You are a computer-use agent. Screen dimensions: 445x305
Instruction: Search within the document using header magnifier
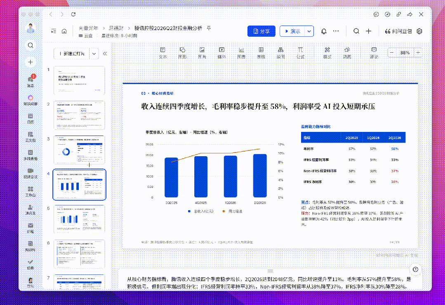tap(356, 31)
